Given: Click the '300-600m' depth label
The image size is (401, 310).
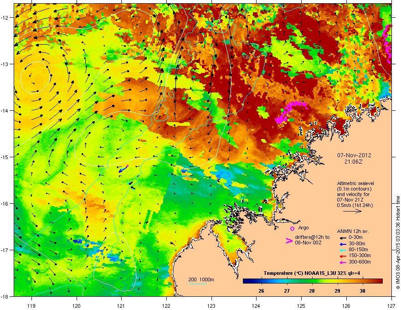Looking at the screenshot, I should pyautogui.click(x=360, y=262).
